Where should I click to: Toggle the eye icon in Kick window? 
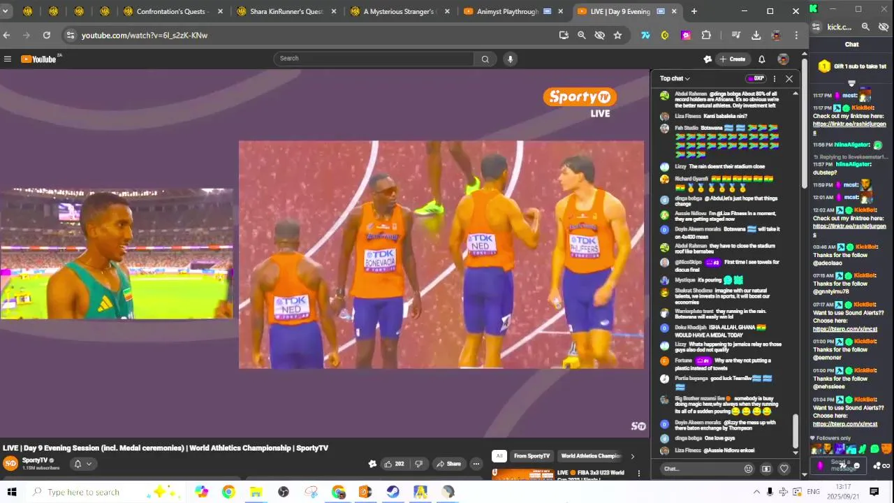point(884,27)
